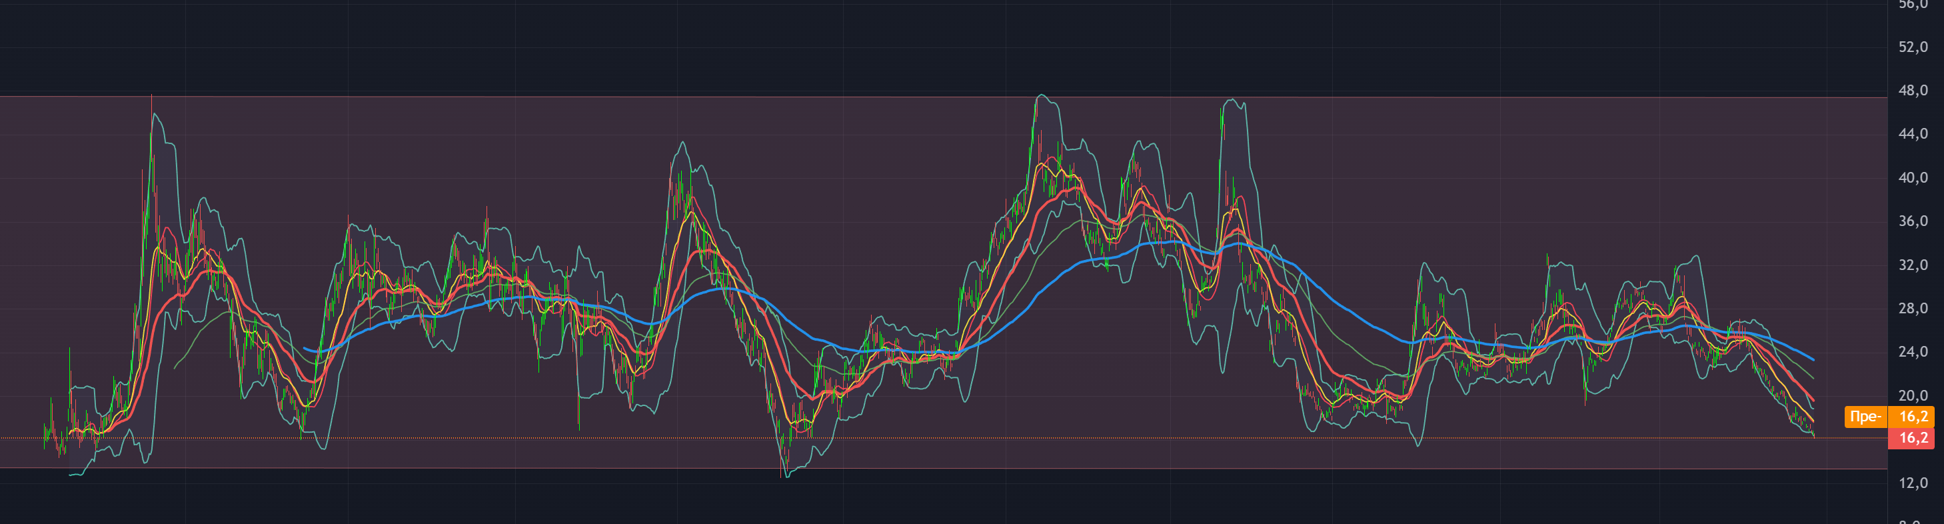The image size is (1944, 524).
Task: Click the last candle at chart's right end
Action: tap(1813, 433)
